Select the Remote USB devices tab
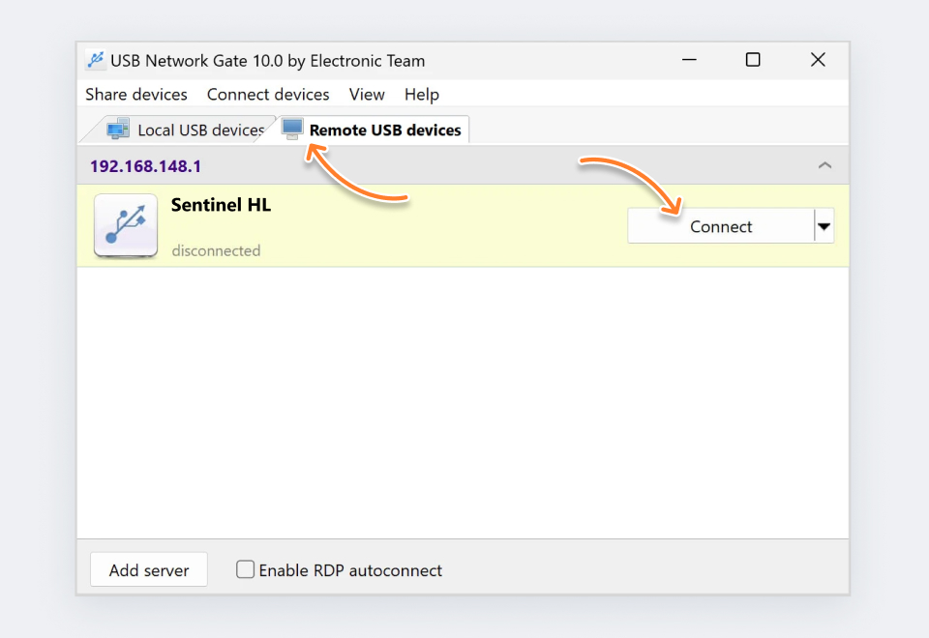The width and height of the screenshot is (929, 638). coord(372,129)
